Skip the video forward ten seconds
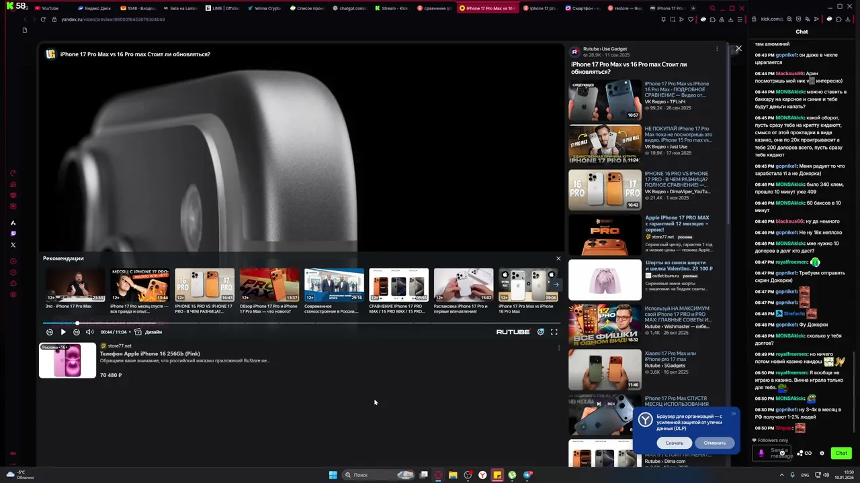The height and width of the screenshot is (483, 860). [77, 332]
